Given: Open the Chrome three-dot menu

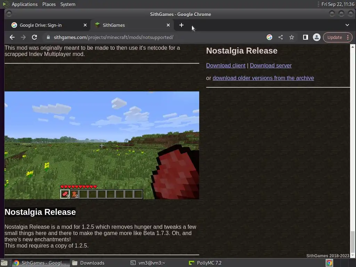Looking at the screenshot, I should 348,37.
